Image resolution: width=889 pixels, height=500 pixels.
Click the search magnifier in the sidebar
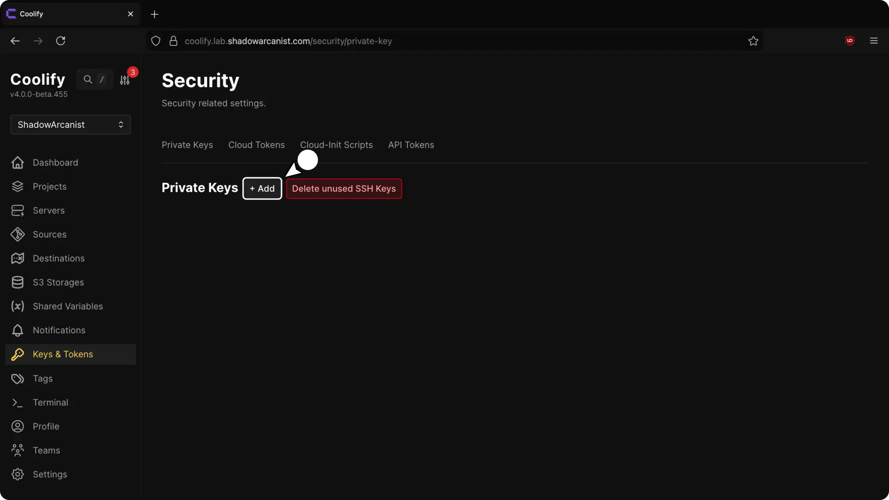[x=88, y=79]
